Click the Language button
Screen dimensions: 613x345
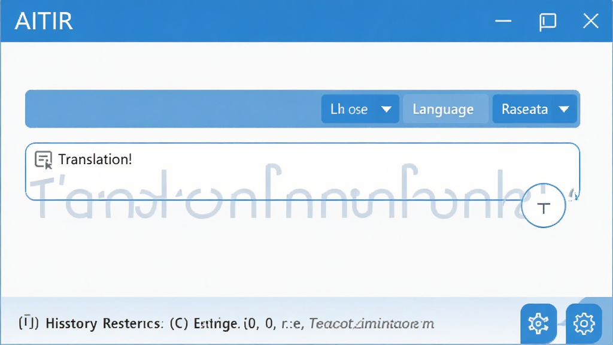445,109
